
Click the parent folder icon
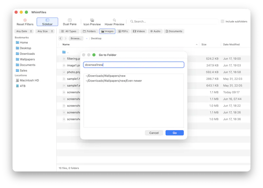[64, 52]
